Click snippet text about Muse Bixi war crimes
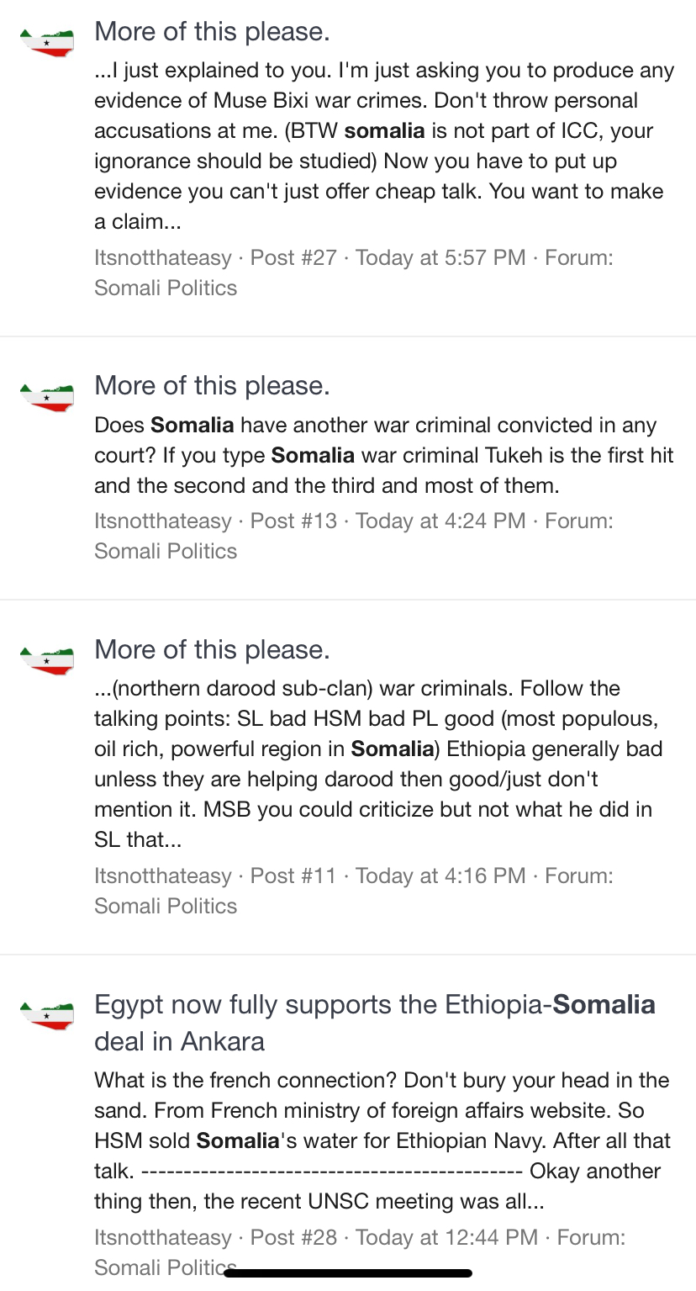Image resolution: width=696 pixels, height=1291 pixels. (384, 146)
